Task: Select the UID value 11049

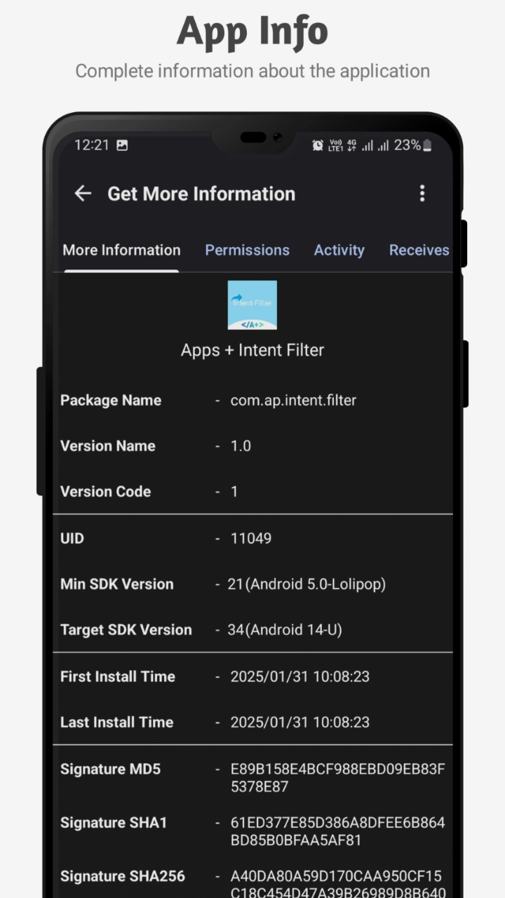Action: pos(251,539)
